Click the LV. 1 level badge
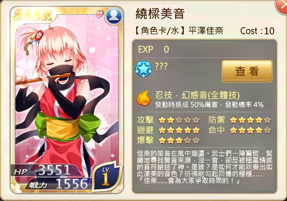The height and width of the screenshot is (201, 287). click(x=106, y=177)
